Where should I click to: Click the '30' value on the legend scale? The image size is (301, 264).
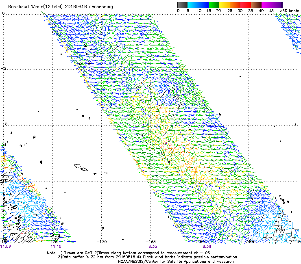[x=240, y=11]
